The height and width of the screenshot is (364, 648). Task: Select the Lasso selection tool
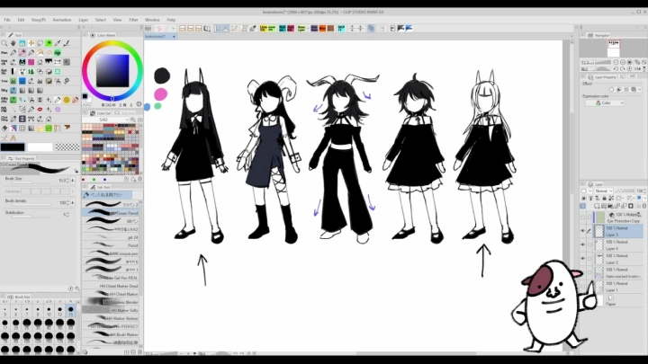click(40, 43)
